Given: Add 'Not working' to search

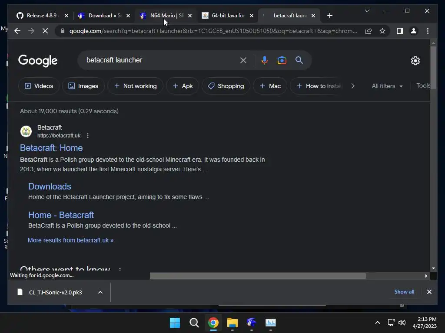Looking at the screenshot, I should (x=136, y=86).
